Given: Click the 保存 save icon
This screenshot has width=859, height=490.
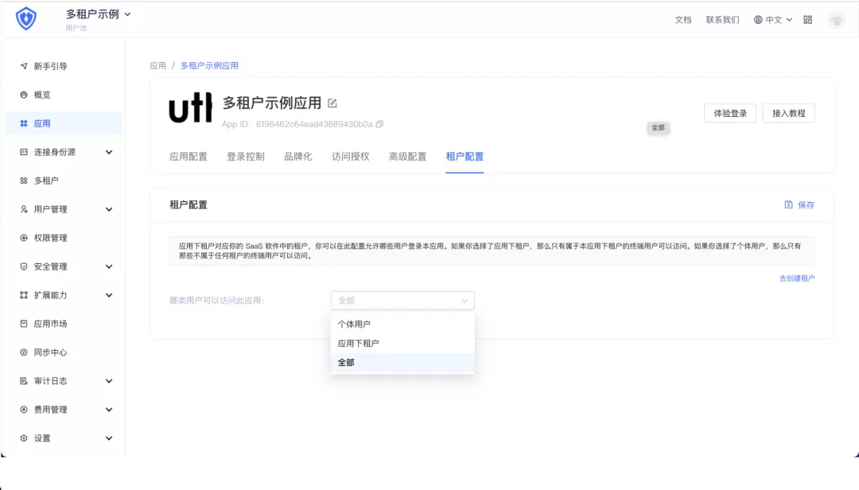Looking at the screenshot, I should [x=789, y=204].
